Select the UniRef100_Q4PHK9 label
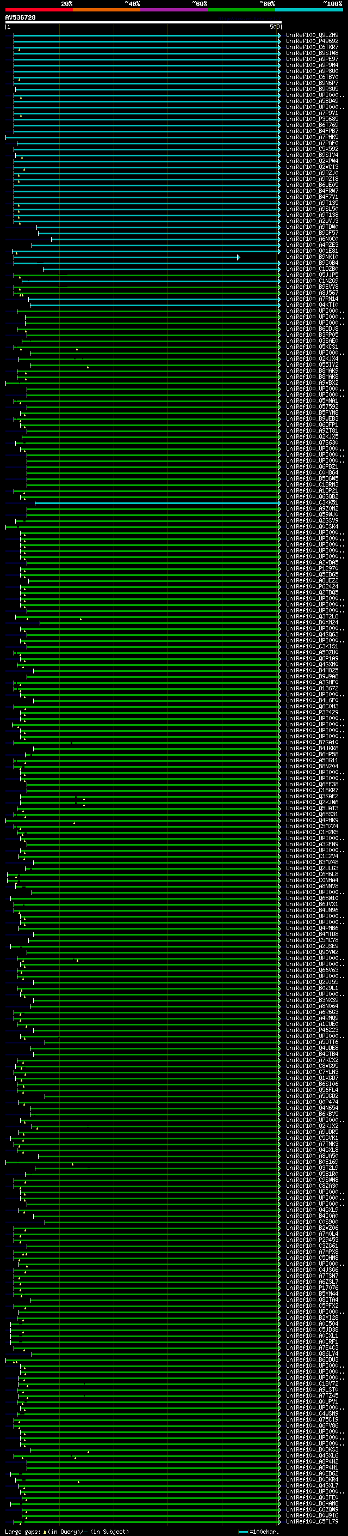The image size is (348, 1536). [x=312, y=821]
